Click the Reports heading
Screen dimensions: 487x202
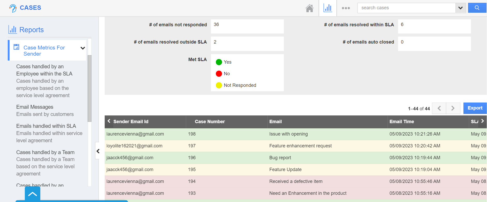32,30
